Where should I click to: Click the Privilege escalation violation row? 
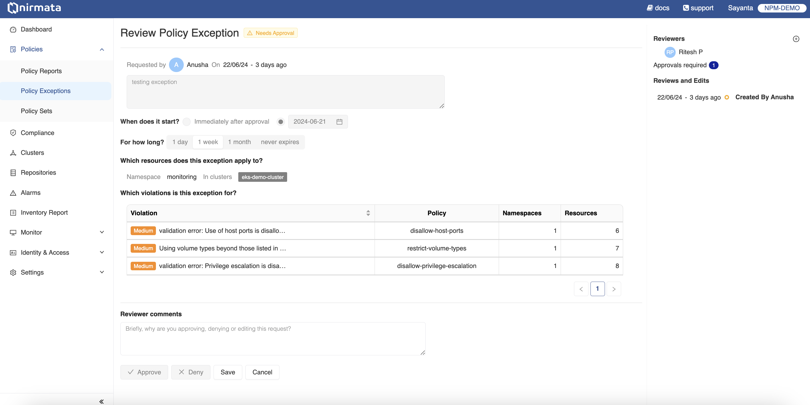tap(375, 266)
